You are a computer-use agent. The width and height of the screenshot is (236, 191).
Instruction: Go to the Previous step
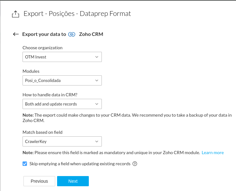(x=39, y=181)
